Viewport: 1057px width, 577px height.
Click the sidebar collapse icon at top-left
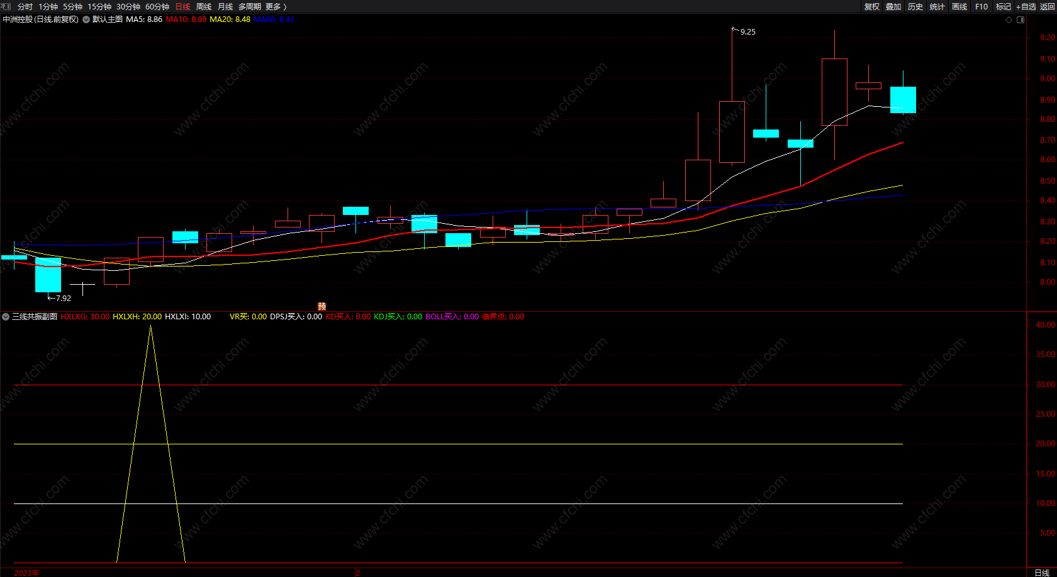[6, 6]
